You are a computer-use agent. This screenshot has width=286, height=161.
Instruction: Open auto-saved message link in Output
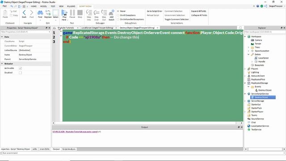pos(75,131)
